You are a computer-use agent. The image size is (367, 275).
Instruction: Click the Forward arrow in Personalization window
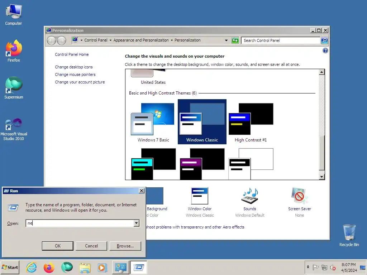pos(62,41)
